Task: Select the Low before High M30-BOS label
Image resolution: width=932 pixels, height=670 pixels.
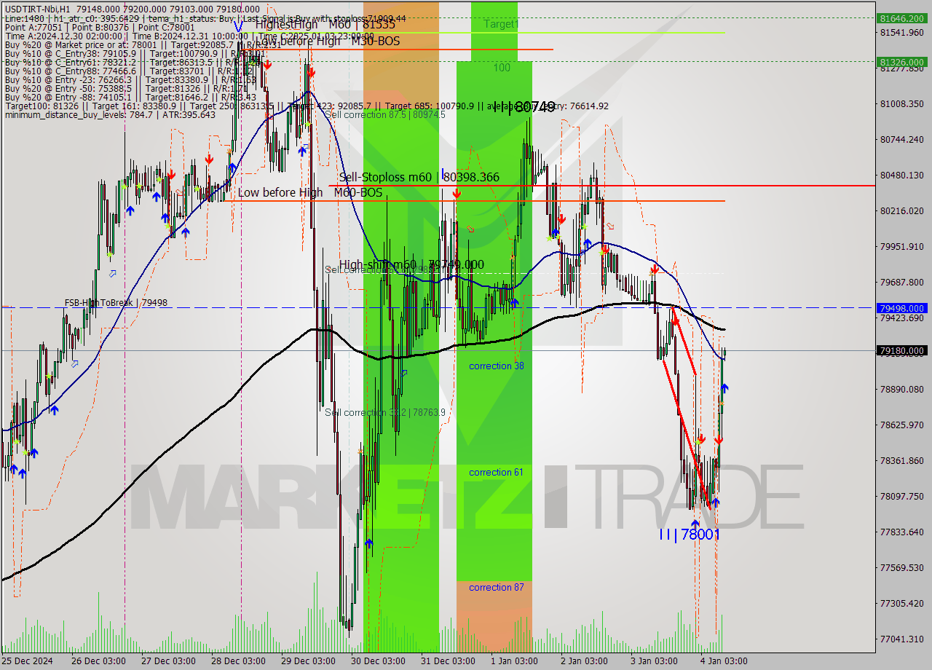Action: 327,42
